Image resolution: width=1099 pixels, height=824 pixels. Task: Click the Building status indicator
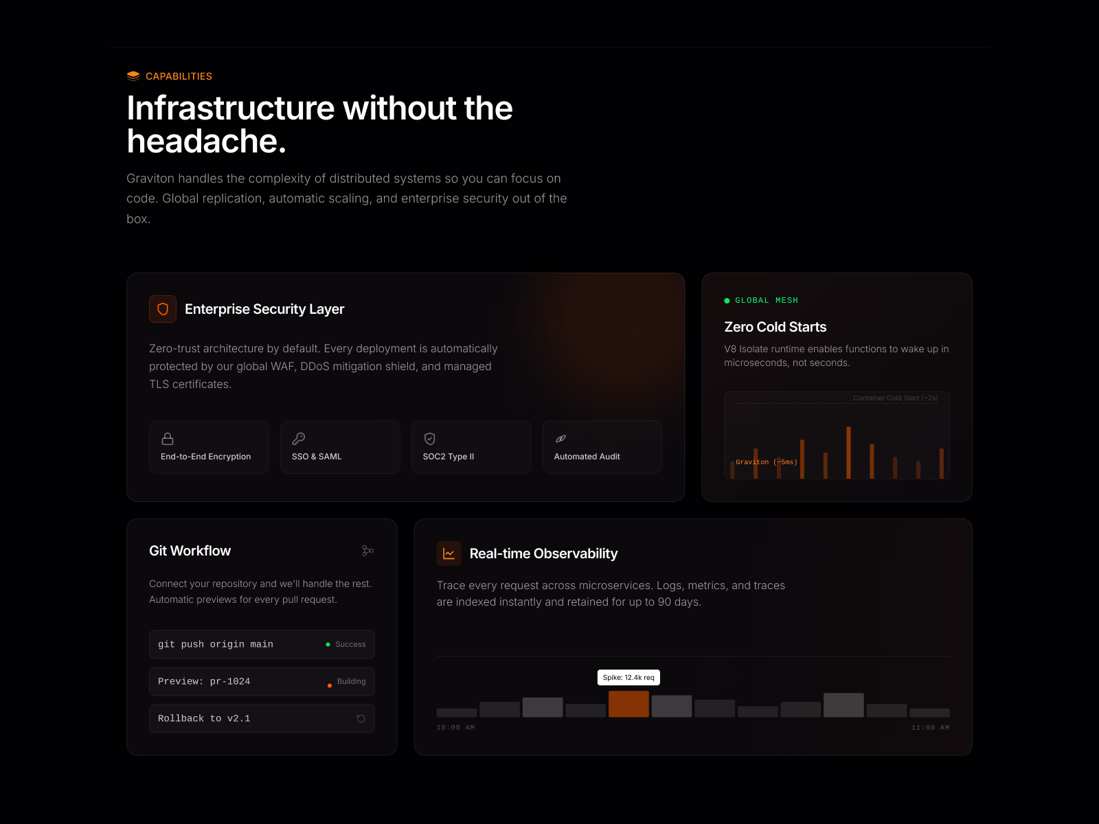point(347,682)
